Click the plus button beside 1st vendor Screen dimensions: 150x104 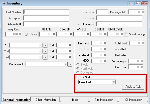[45, 45]
